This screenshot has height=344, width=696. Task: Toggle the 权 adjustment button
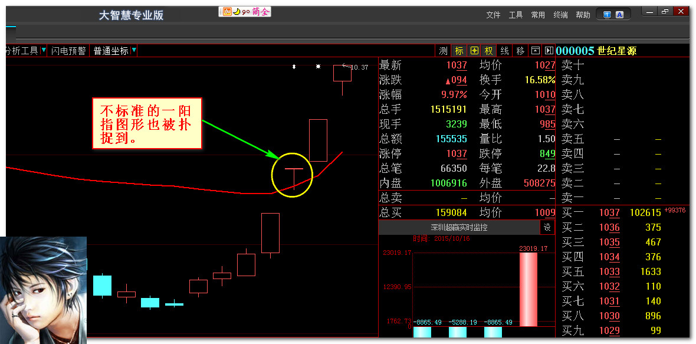pyautogui.click(x=489, y=51)
